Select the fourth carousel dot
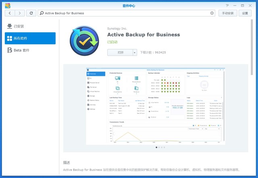This screenshot has height=178, width=258. [164, 147]
